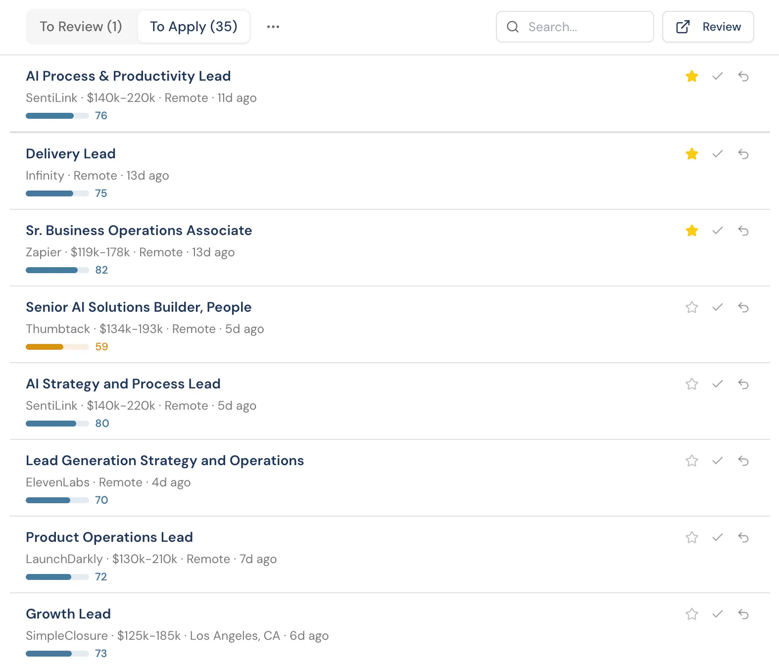Click the score bar showing 82
The image size is (779, 668).
(x=57, y=270)
